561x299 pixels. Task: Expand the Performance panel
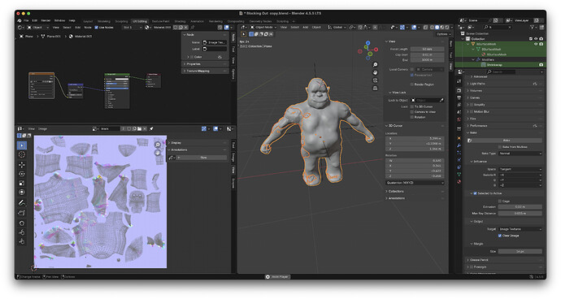pyautogui.click(x=504, y=126)
